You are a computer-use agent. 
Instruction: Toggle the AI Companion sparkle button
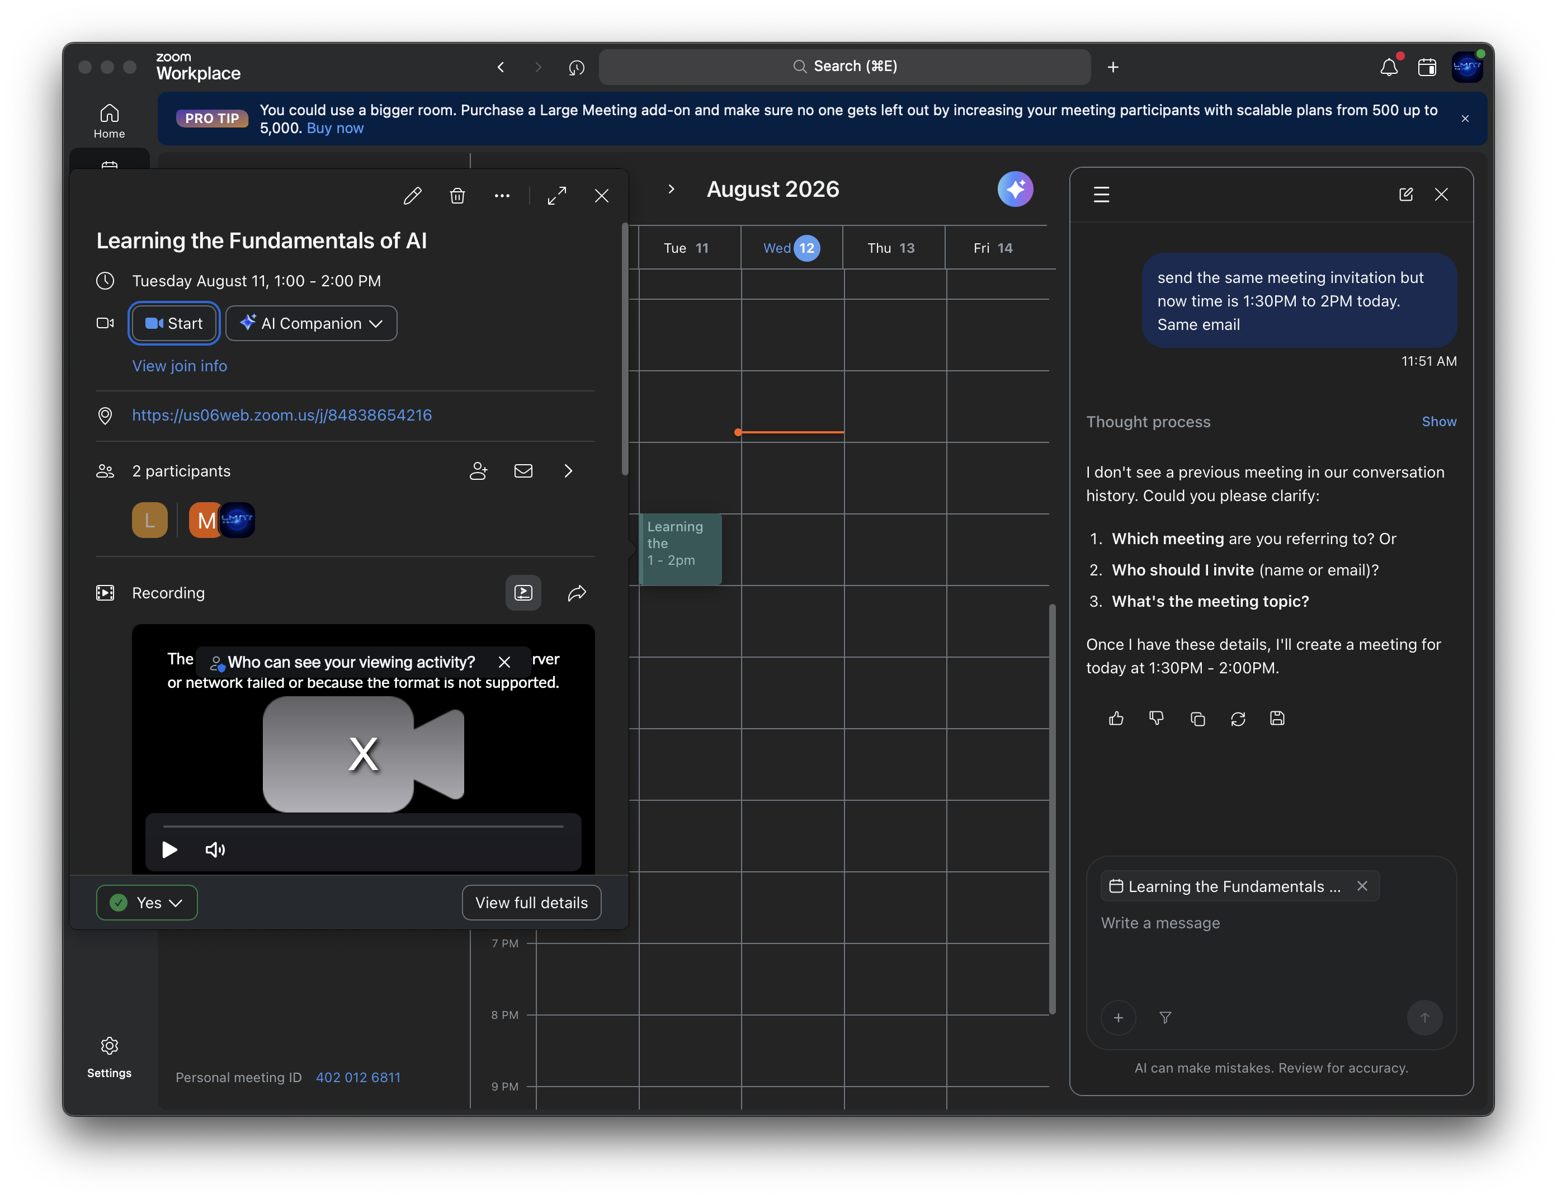tap(1015, 189)
